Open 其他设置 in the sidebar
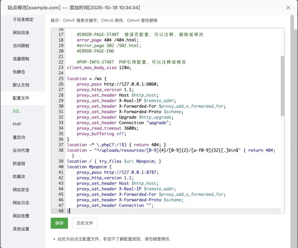The height and width of the screenshot is (248, 298). click(x=21, y=229)
